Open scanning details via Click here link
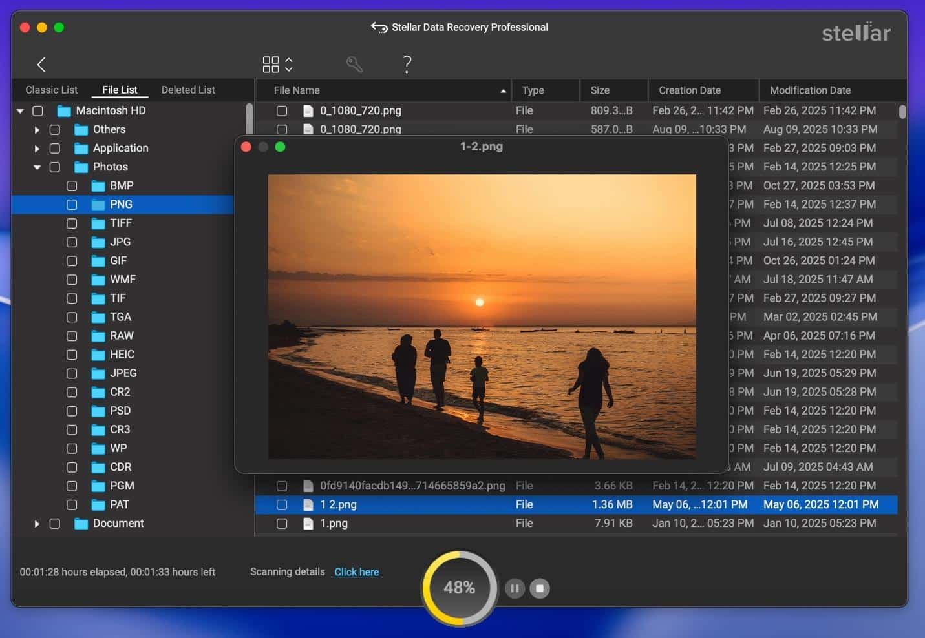The image size is (925, 638). (356, 571)
